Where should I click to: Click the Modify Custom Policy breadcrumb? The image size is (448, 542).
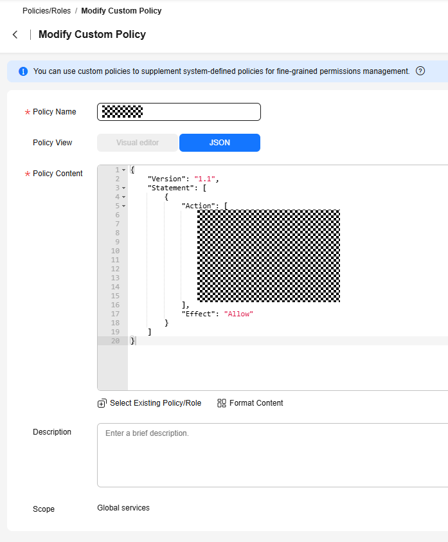[121, 11]
